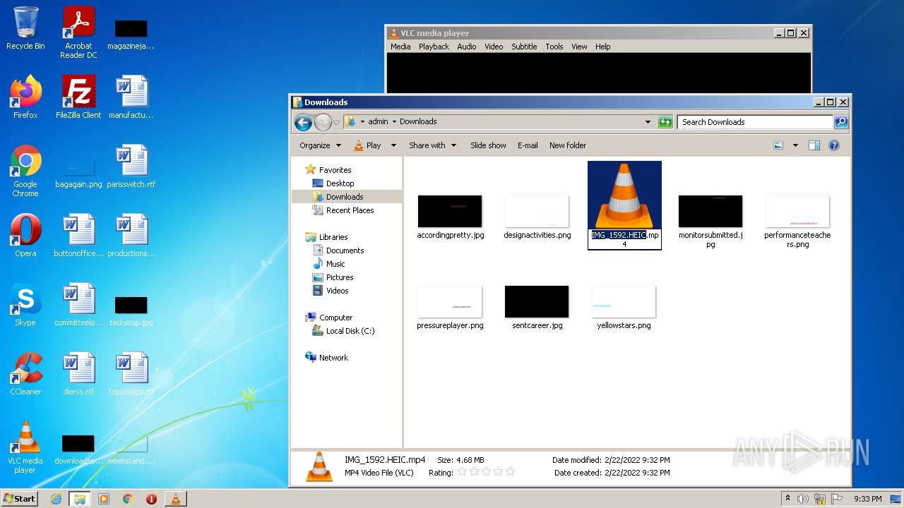Open VLC Help menu
Viewport: 904px width, 508px height.
602,47
